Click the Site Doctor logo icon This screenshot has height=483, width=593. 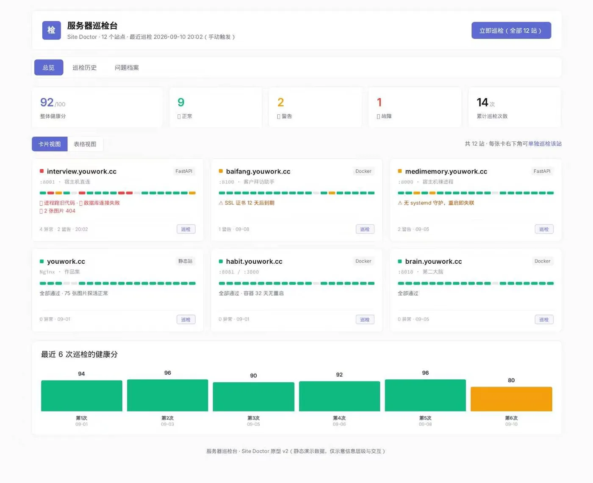point(51,30)
